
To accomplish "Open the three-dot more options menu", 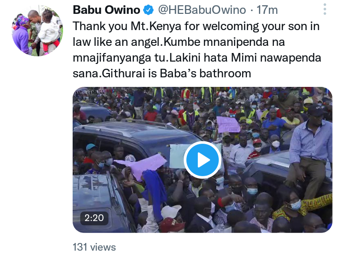I will pos(325,10).
